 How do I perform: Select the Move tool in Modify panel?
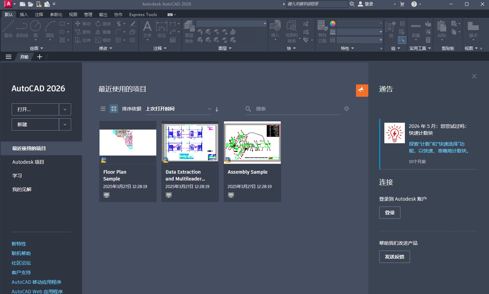point(83,24)
